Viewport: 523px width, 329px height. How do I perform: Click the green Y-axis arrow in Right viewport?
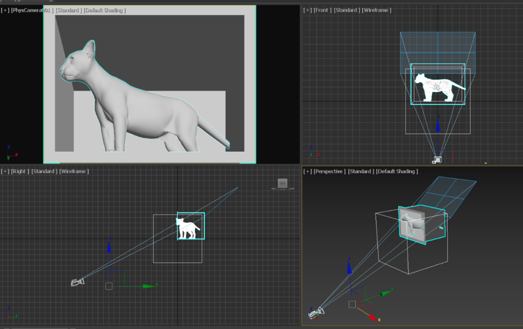click(149, 286)
